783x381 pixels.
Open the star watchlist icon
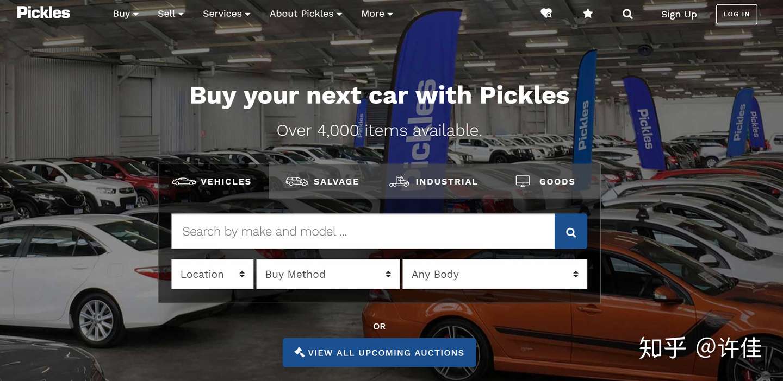(x=588, y=14)
